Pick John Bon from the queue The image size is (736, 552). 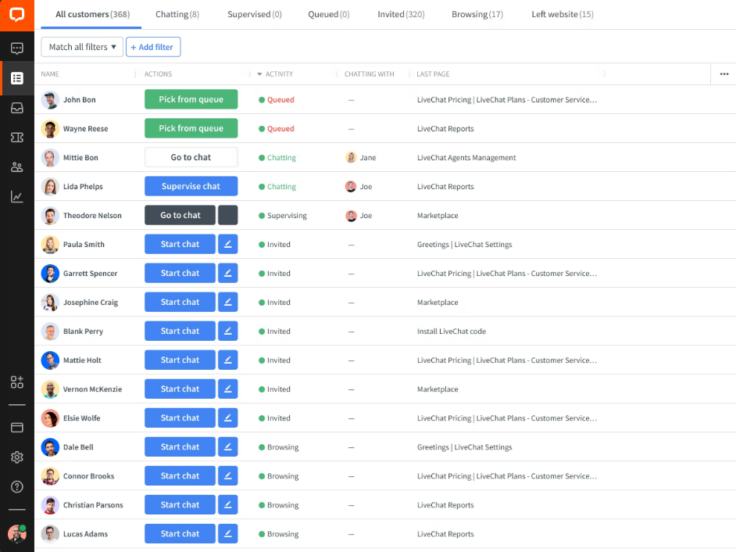point(191,99)
